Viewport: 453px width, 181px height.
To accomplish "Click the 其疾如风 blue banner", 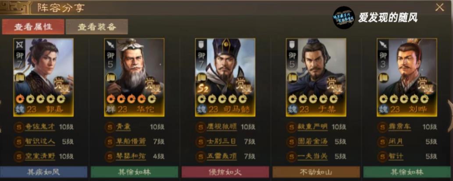I will (43, 172).
